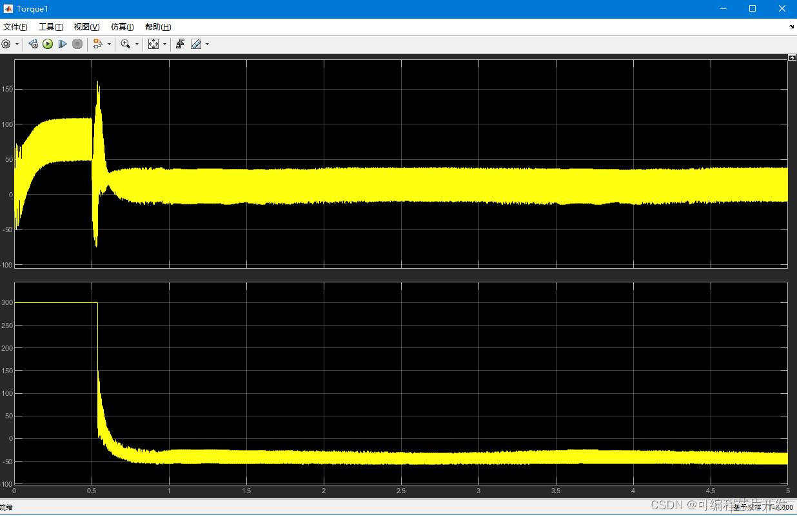Expand the measurements dropdown arrow
This screenshot has width=797, height=517.
(207, 44)
